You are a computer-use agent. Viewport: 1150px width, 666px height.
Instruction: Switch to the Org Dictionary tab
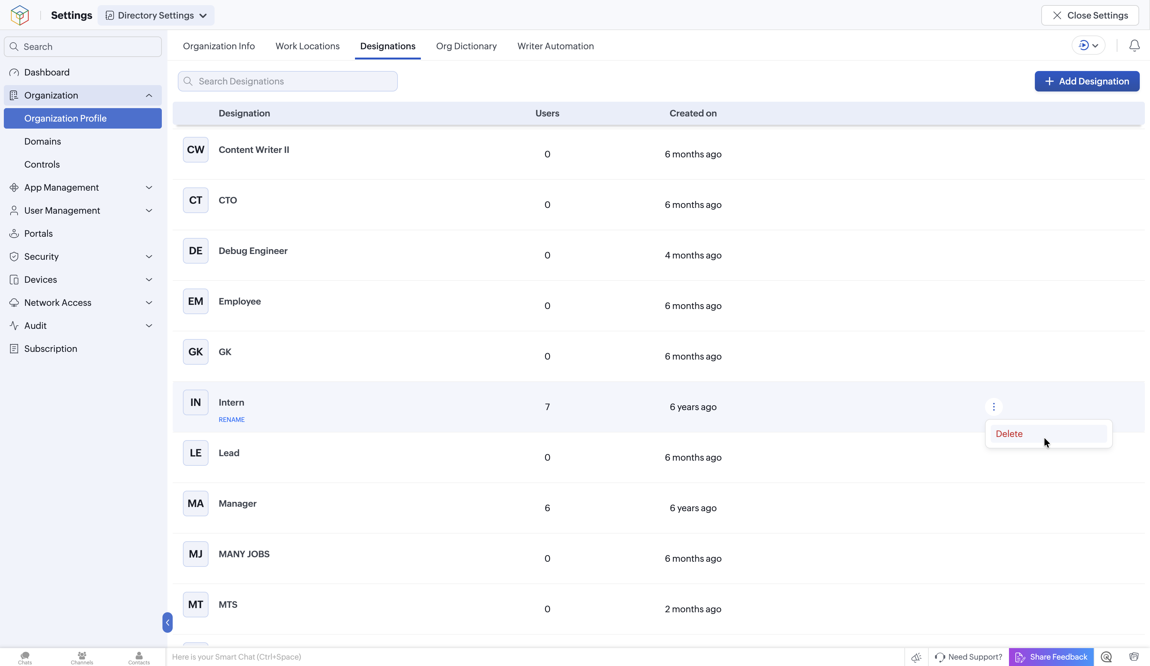466,46
